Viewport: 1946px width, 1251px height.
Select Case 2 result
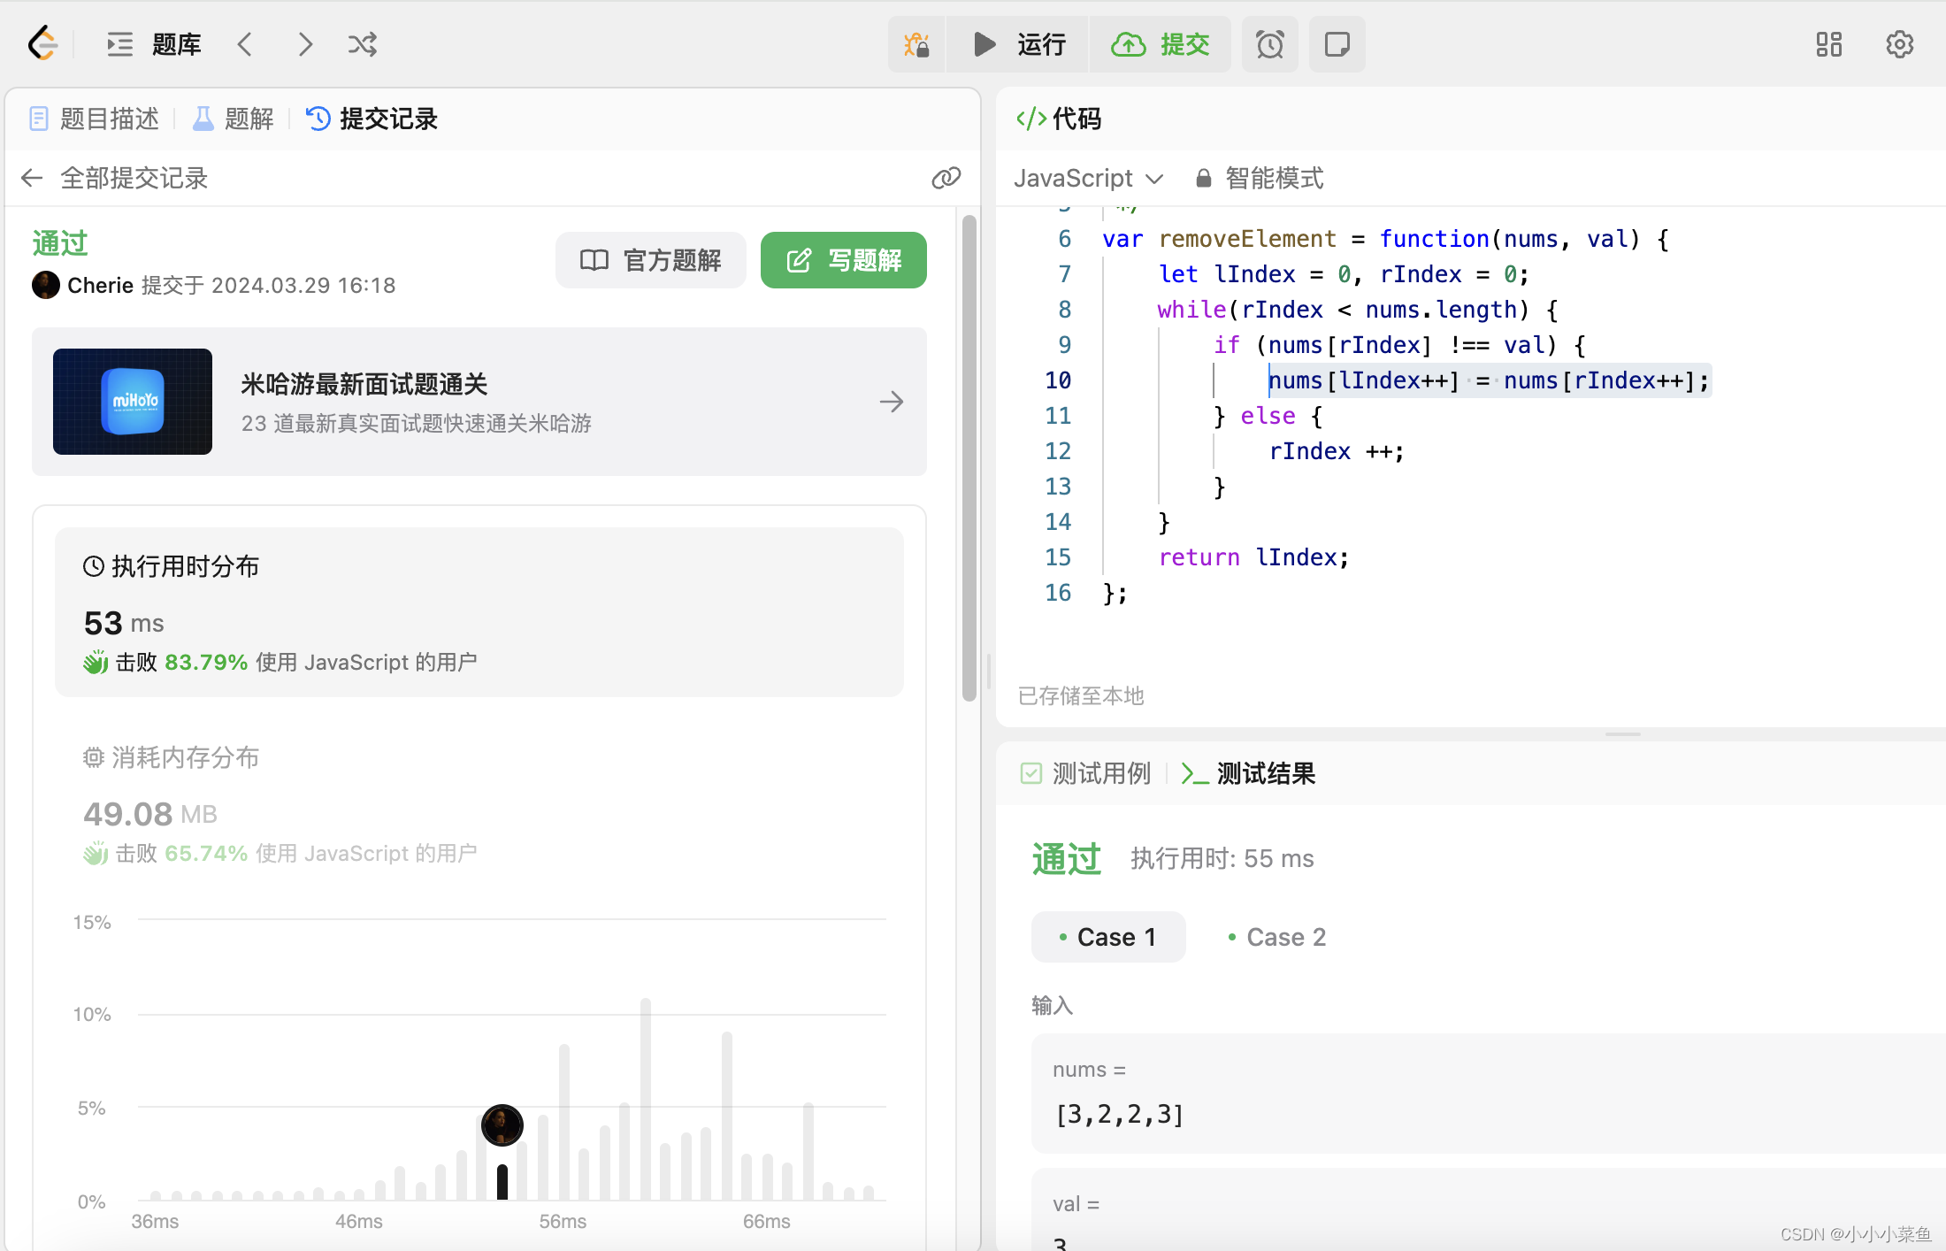[x=1276, y=937]
